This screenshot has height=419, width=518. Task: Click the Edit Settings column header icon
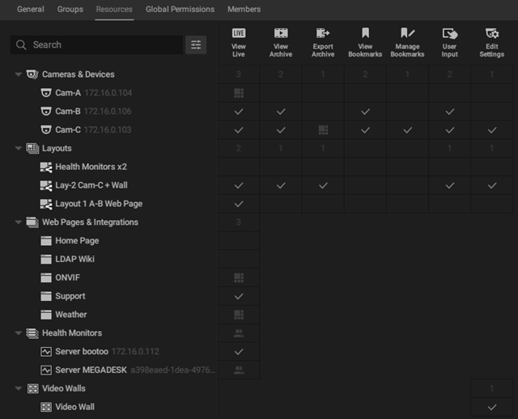coord(492,33)
